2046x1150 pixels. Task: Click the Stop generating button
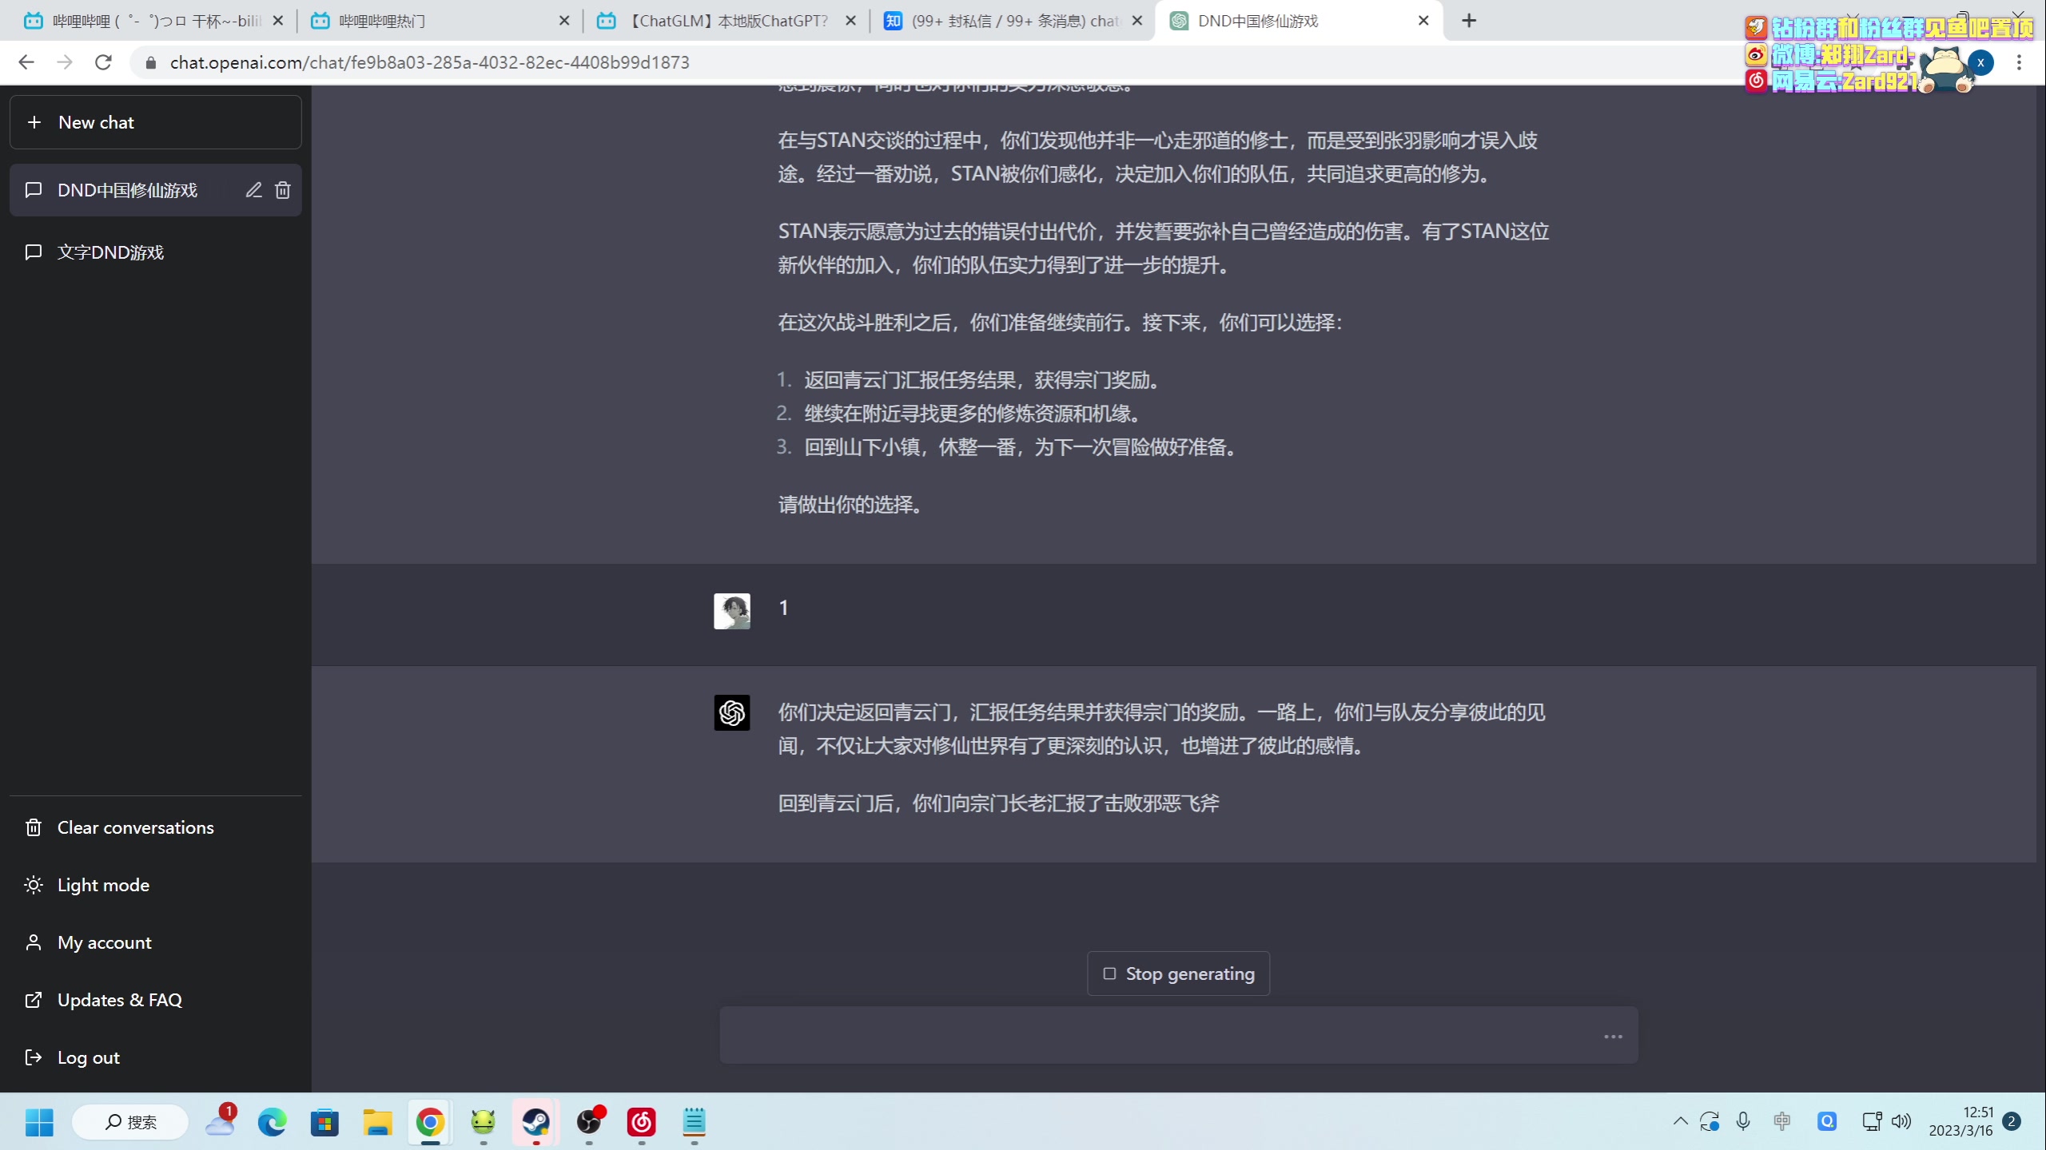pyautogui.click(x=1178, y=974)
